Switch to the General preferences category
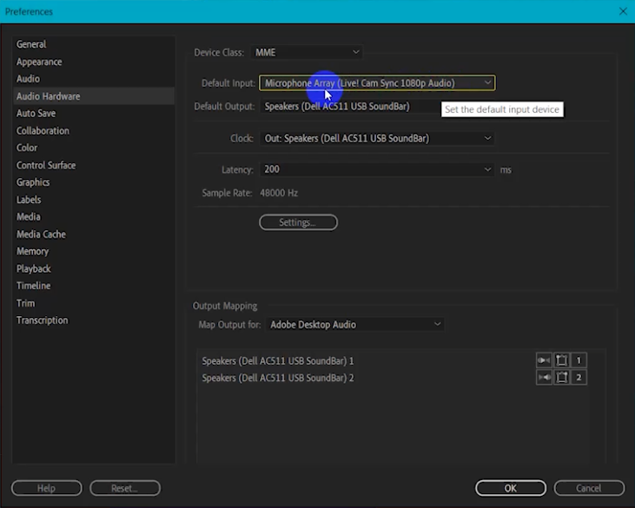The image size is (635, 508). (31, 44)
